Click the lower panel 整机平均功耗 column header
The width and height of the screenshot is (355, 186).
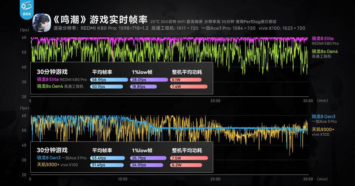187,150
